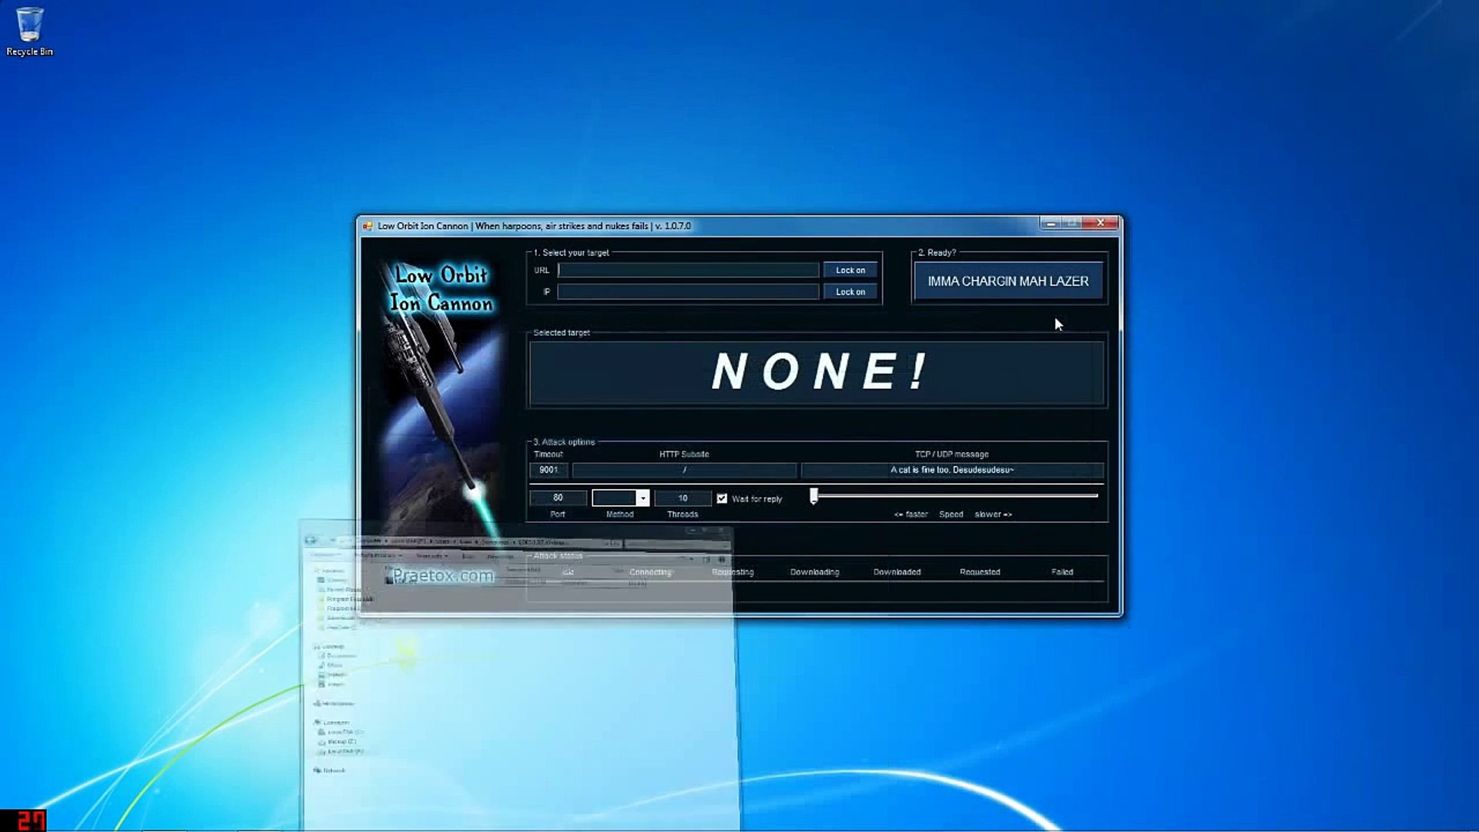Screen dimensions: 1479x832
Task: Toggle the Wait for reply checkbox
Action: click(722, 498)
